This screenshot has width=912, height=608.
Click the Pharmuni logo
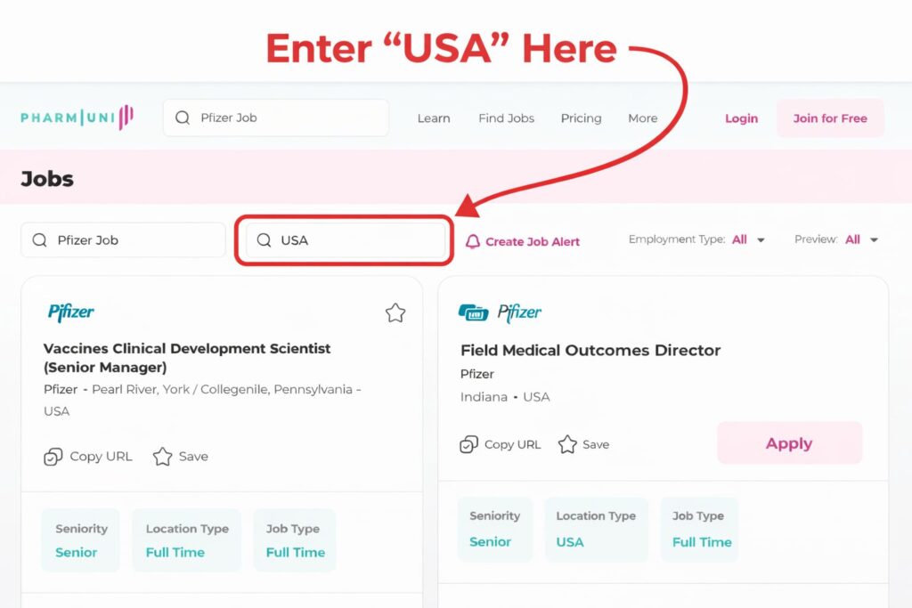(77, 118)
